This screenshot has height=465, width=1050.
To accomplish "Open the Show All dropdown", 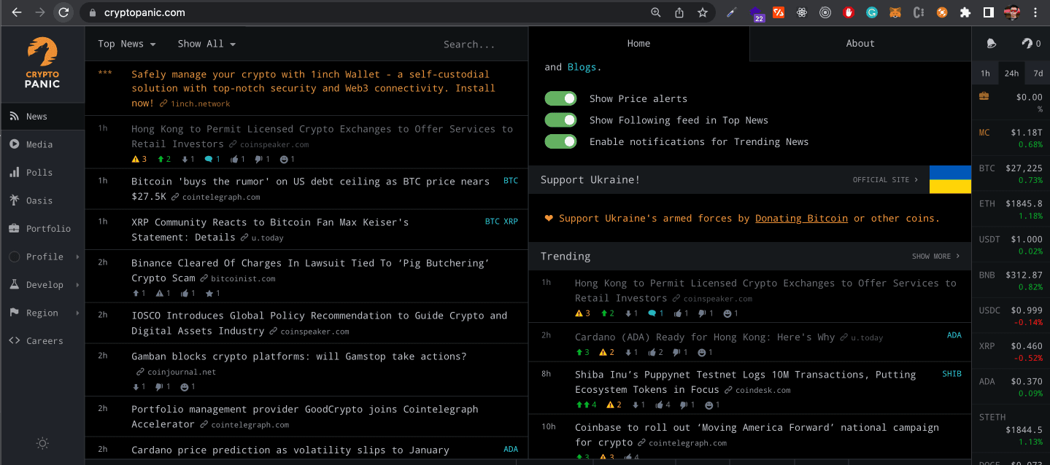I will click(206, 44).
